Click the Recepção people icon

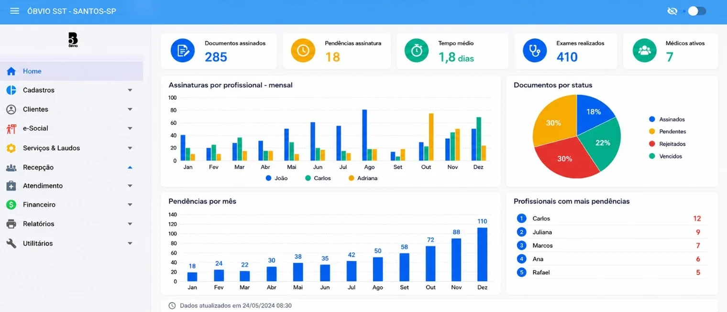11,168
